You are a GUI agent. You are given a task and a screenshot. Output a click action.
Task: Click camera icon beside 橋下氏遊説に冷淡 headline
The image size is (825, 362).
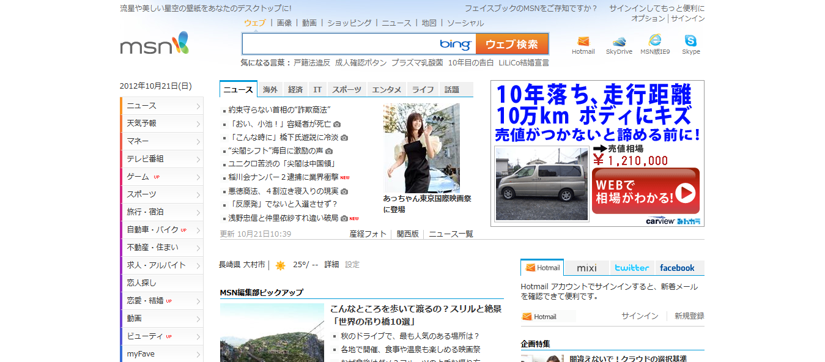click(344, 138)
